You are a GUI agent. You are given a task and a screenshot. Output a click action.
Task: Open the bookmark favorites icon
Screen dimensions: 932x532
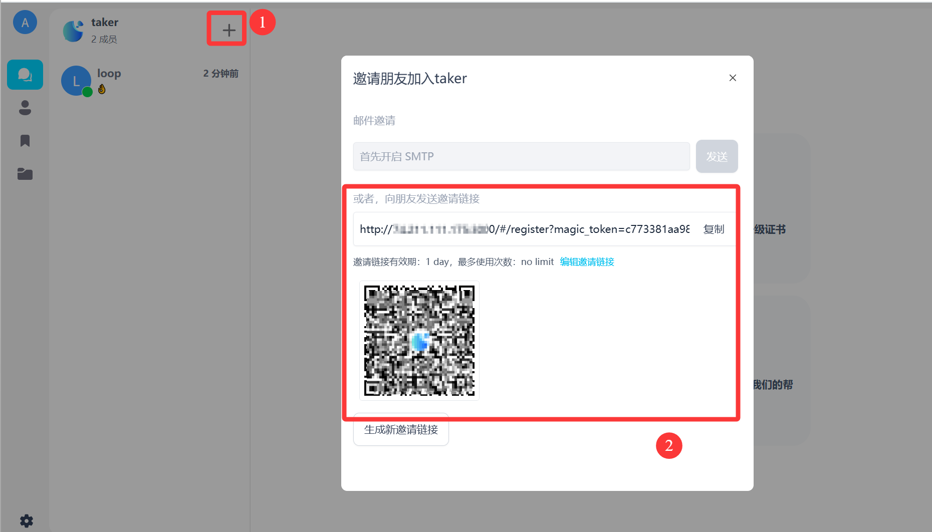coord(25,141)
